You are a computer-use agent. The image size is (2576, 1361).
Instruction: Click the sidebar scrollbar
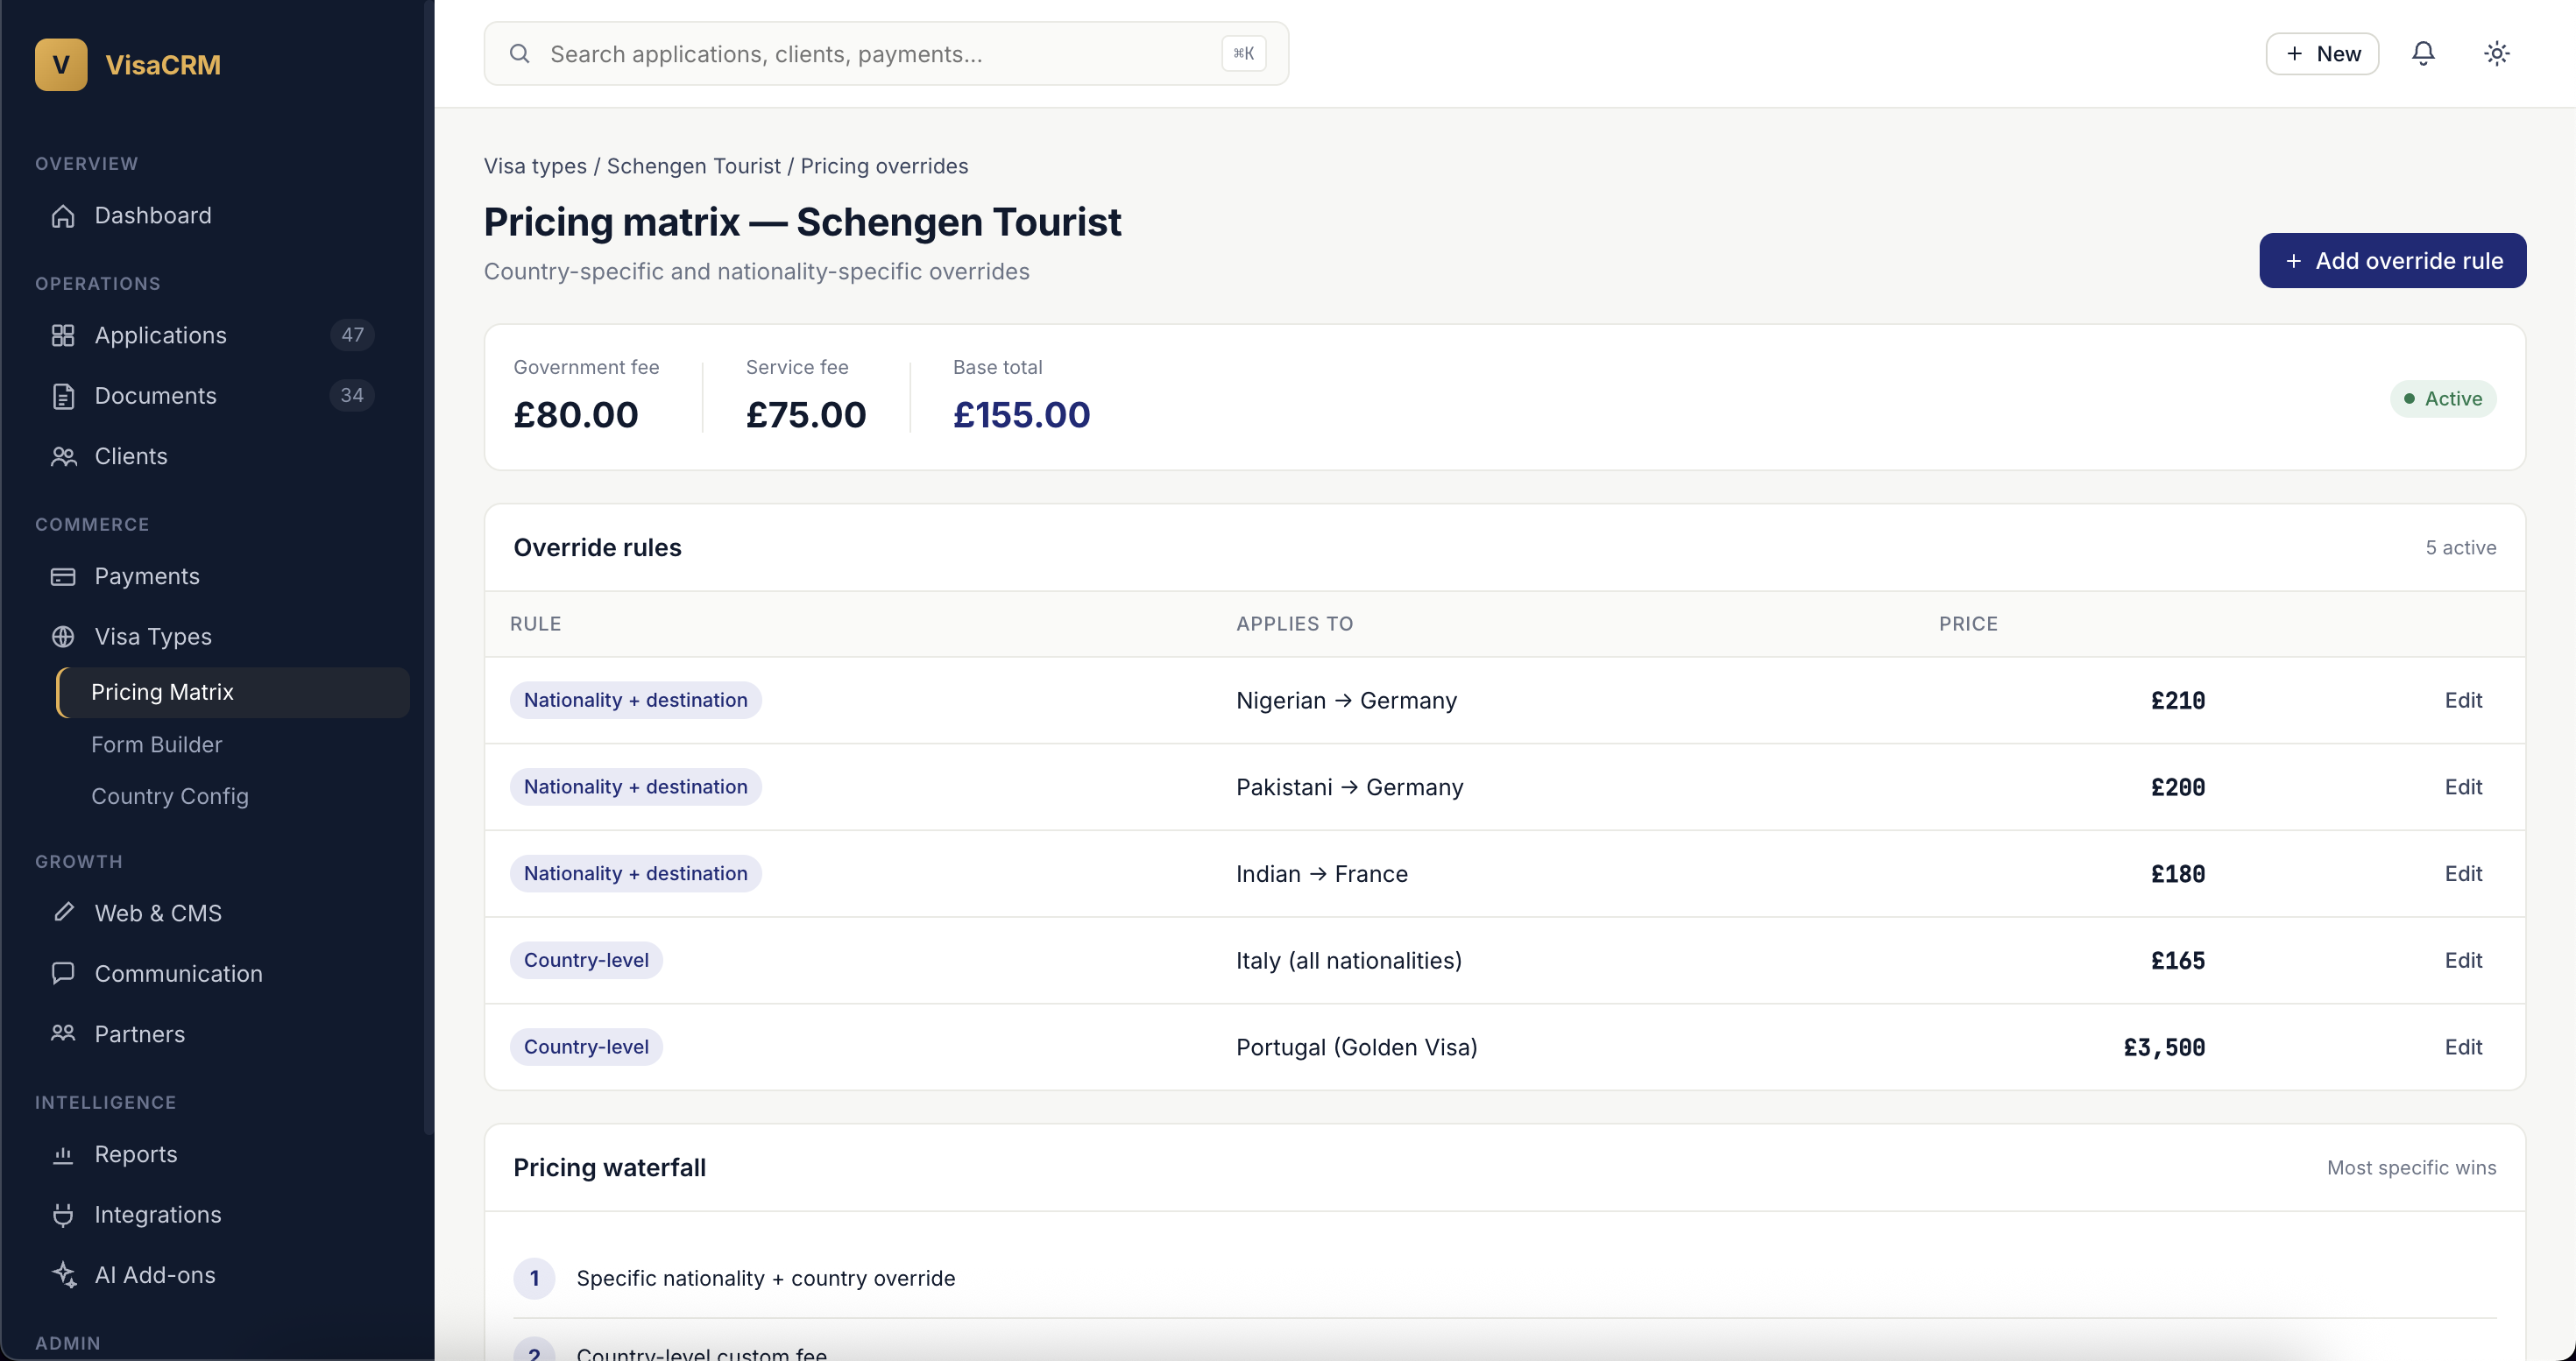point(428,569)
